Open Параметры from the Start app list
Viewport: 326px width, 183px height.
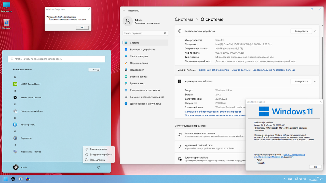coord(22,138)
